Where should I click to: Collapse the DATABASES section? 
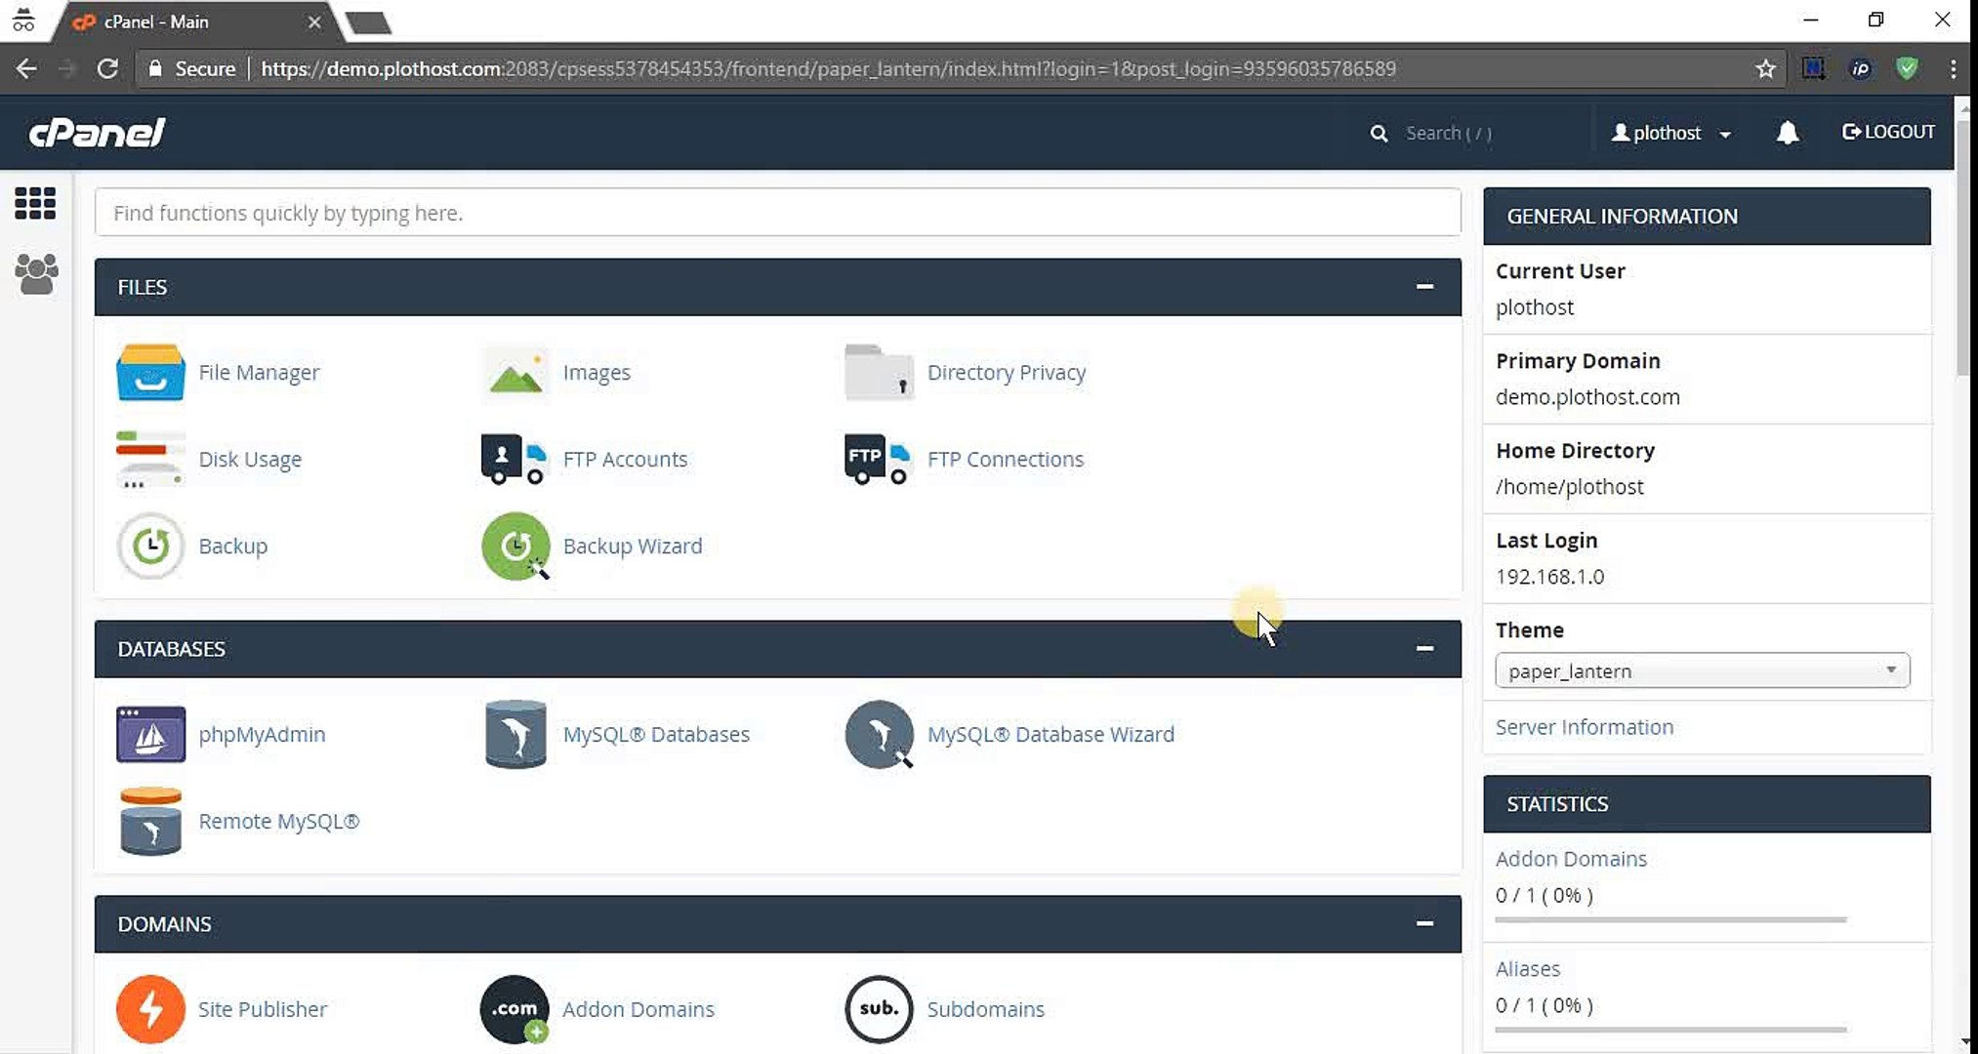tap(1424, 649)
